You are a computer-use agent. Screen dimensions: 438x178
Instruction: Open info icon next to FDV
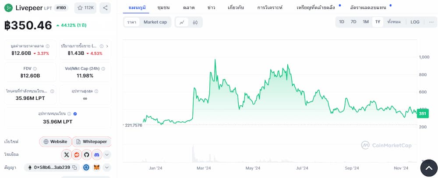point(35,69)
